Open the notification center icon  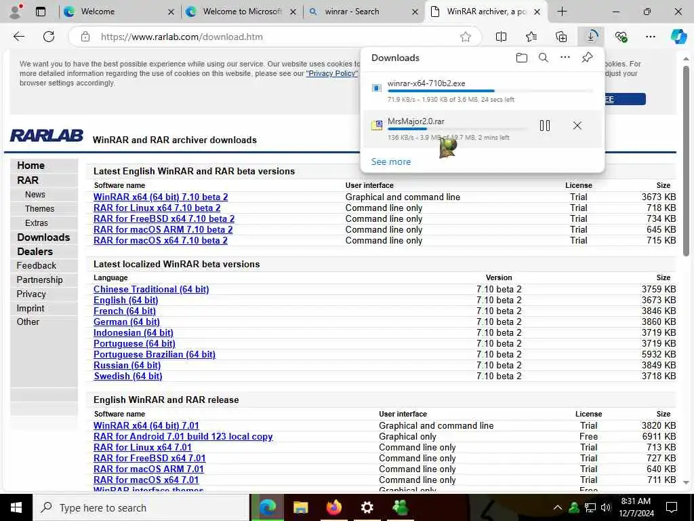pos(672,507)
